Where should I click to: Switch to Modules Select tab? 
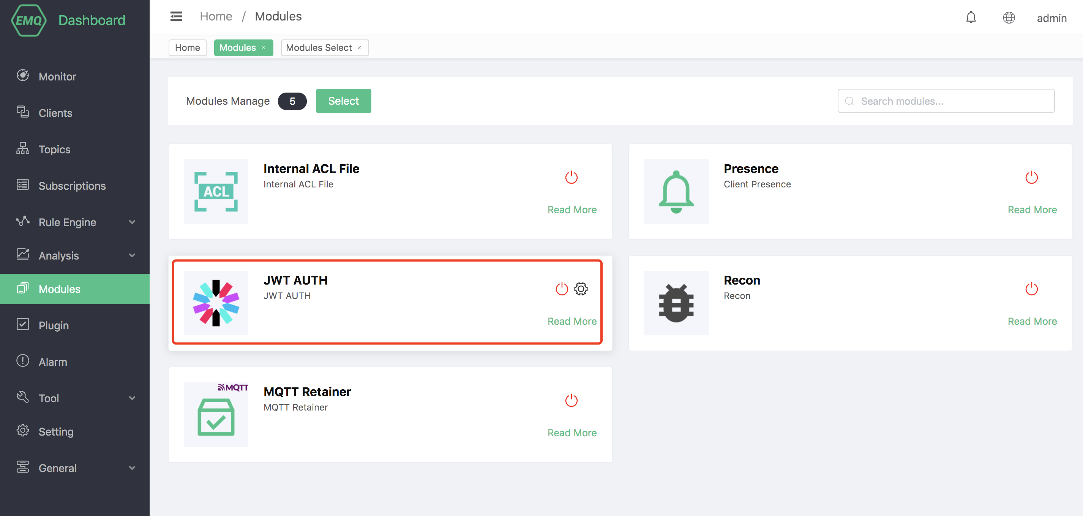pyautogui.click(x=319, y=47)
